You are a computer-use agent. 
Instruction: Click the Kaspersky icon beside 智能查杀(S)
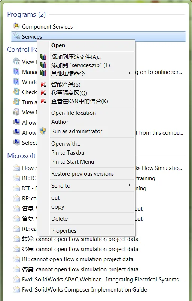click(x=43, y=84)
